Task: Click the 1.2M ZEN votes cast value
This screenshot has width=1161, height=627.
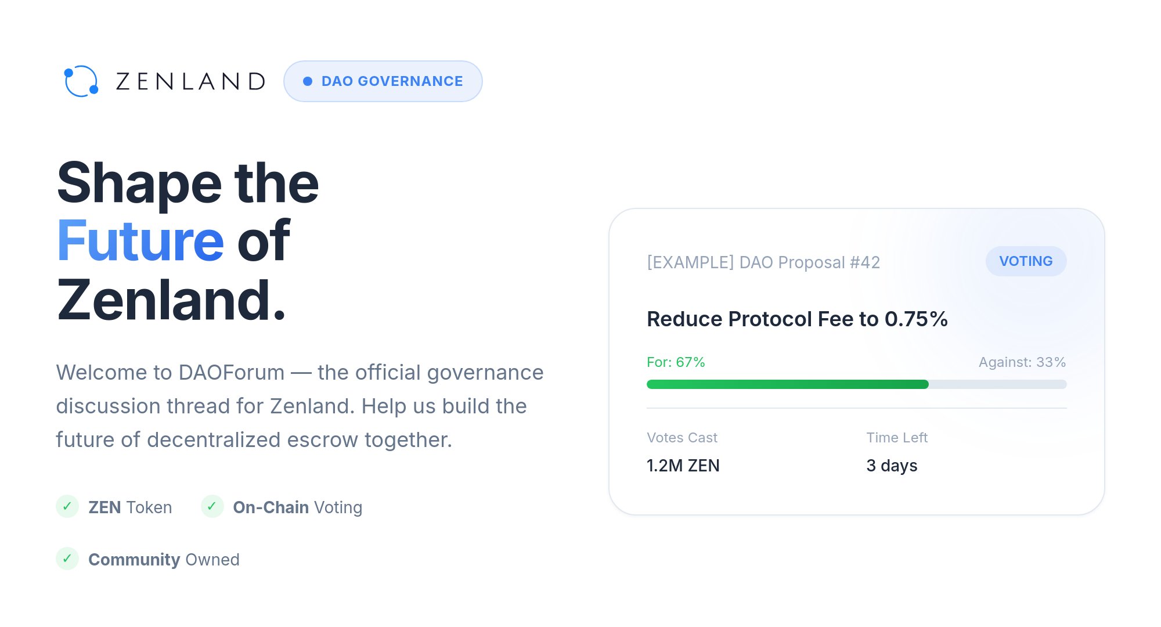Action: coord(683,466)
